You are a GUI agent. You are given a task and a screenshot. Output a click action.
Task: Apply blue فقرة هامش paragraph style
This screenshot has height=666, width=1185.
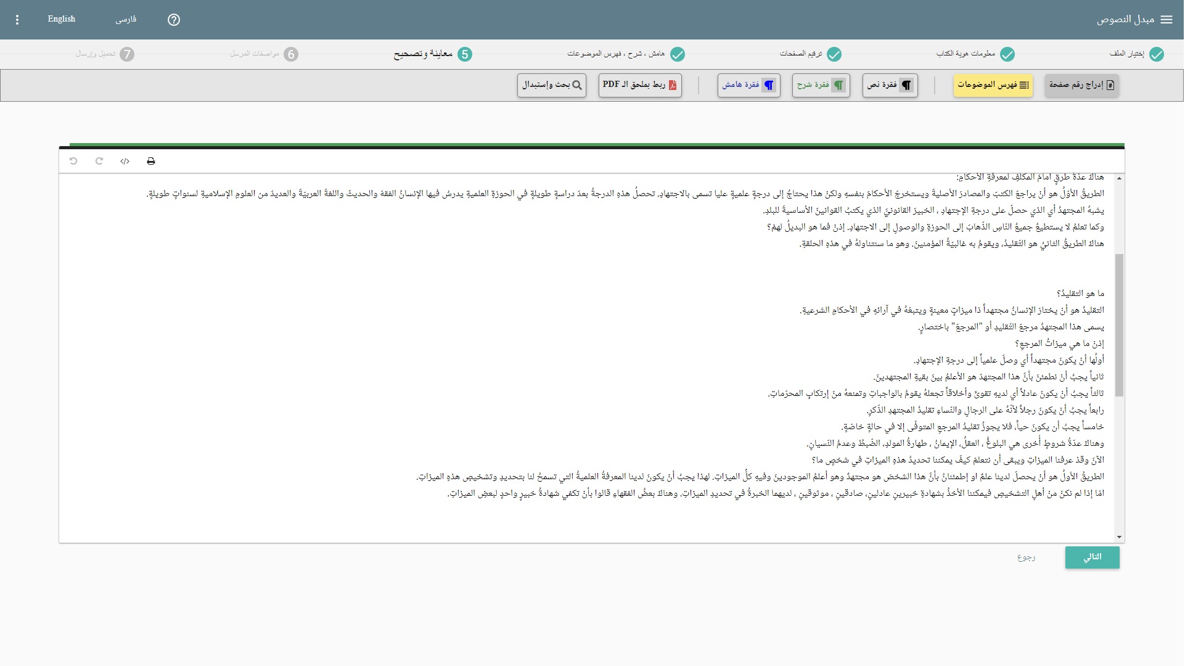click(x=748, y=85)
